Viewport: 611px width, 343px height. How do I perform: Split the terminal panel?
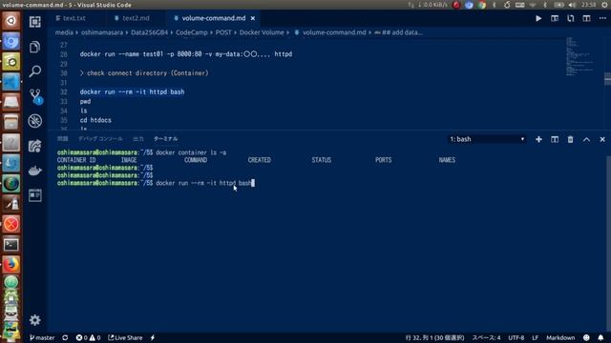[x=555, y=139]
